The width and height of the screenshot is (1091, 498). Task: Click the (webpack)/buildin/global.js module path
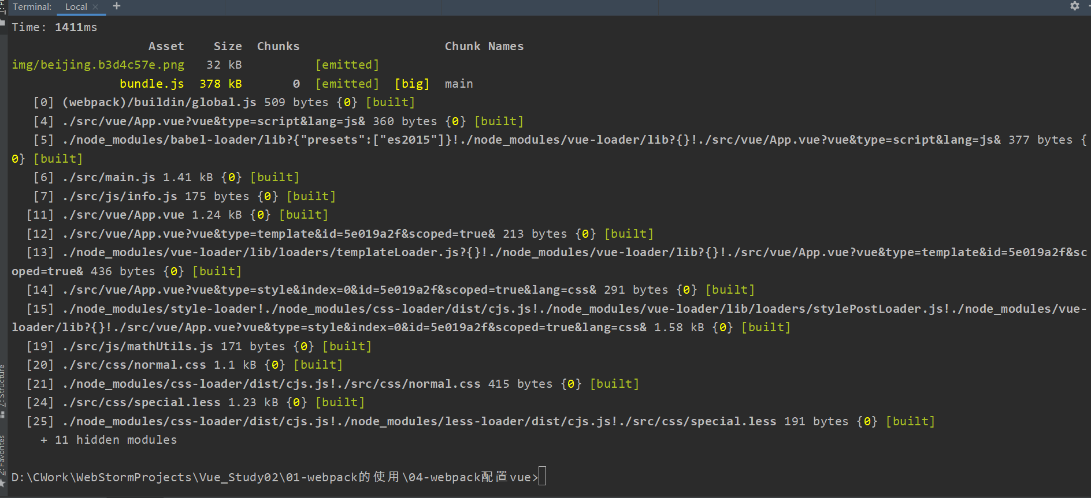click(x=159, y=102)
